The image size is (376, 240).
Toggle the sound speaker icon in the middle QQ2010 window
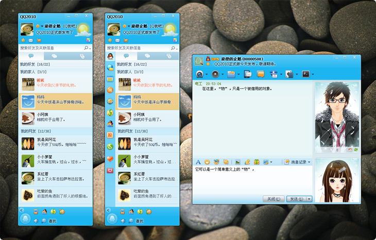(x=123, y=221)
